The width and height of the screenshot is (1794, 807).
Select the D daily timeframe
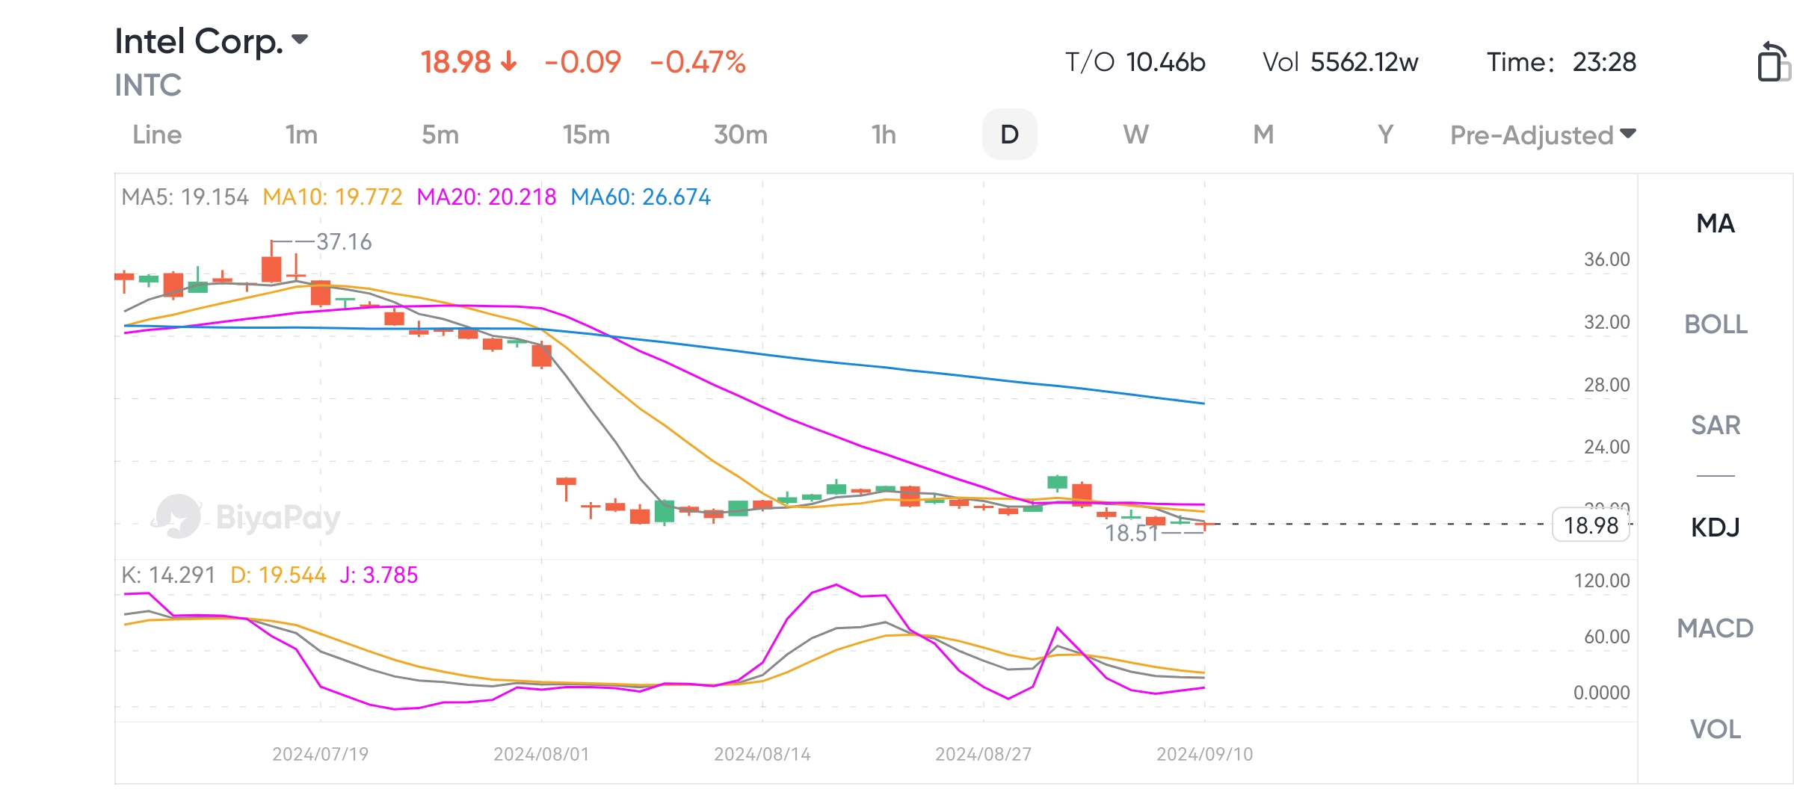1009,134
